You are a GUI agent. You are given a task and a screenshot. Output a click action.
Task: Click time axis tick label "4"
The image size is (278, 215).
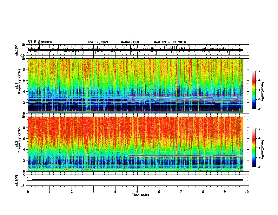tap(115, 192)
